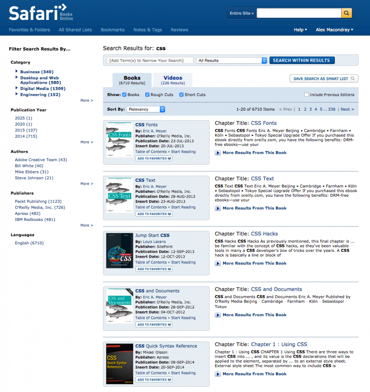This screenshot has height=392, width=370.
Task: Filter by author Bill White
Action: (29, 166)
